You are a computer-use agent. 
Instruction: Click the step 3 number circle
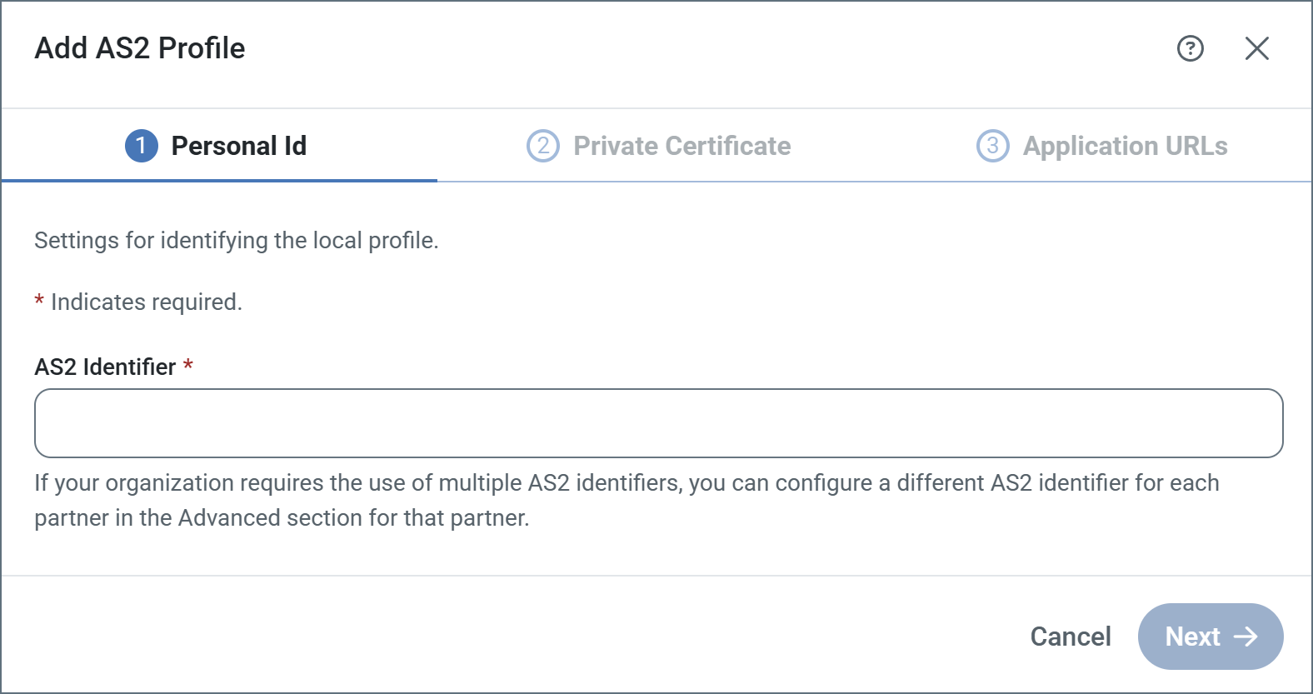(992, 146)
